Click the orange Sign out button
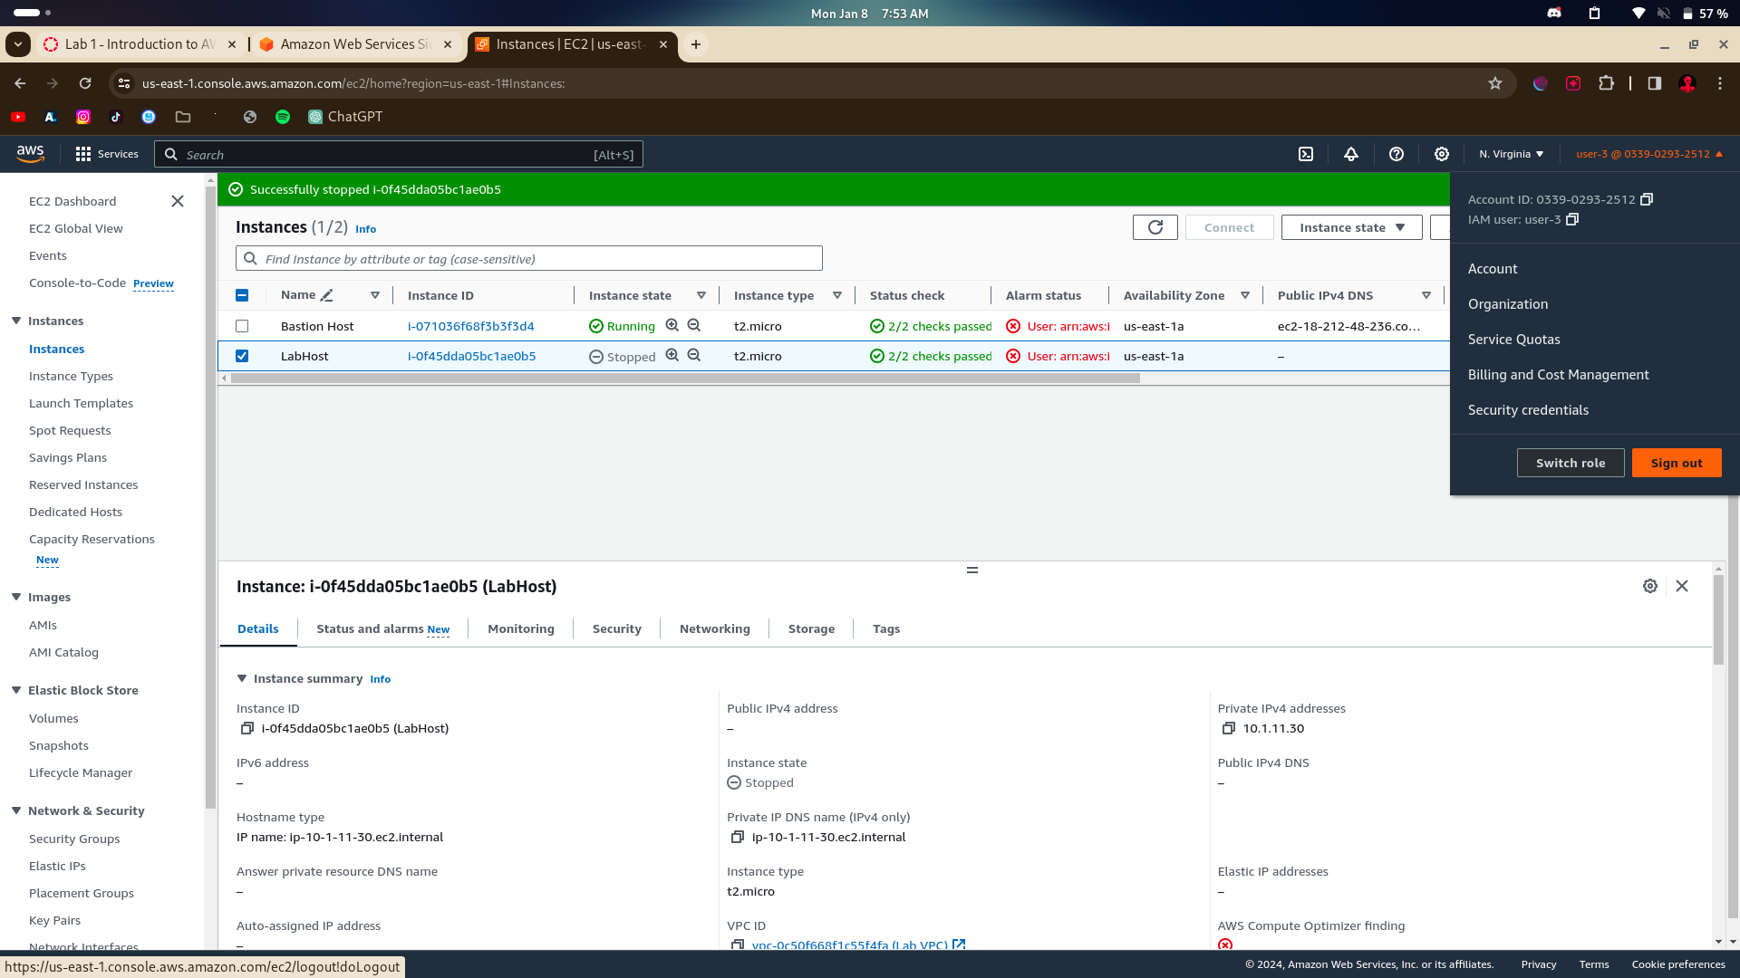Screen dimensions: 1740x978 [1676, 463]
